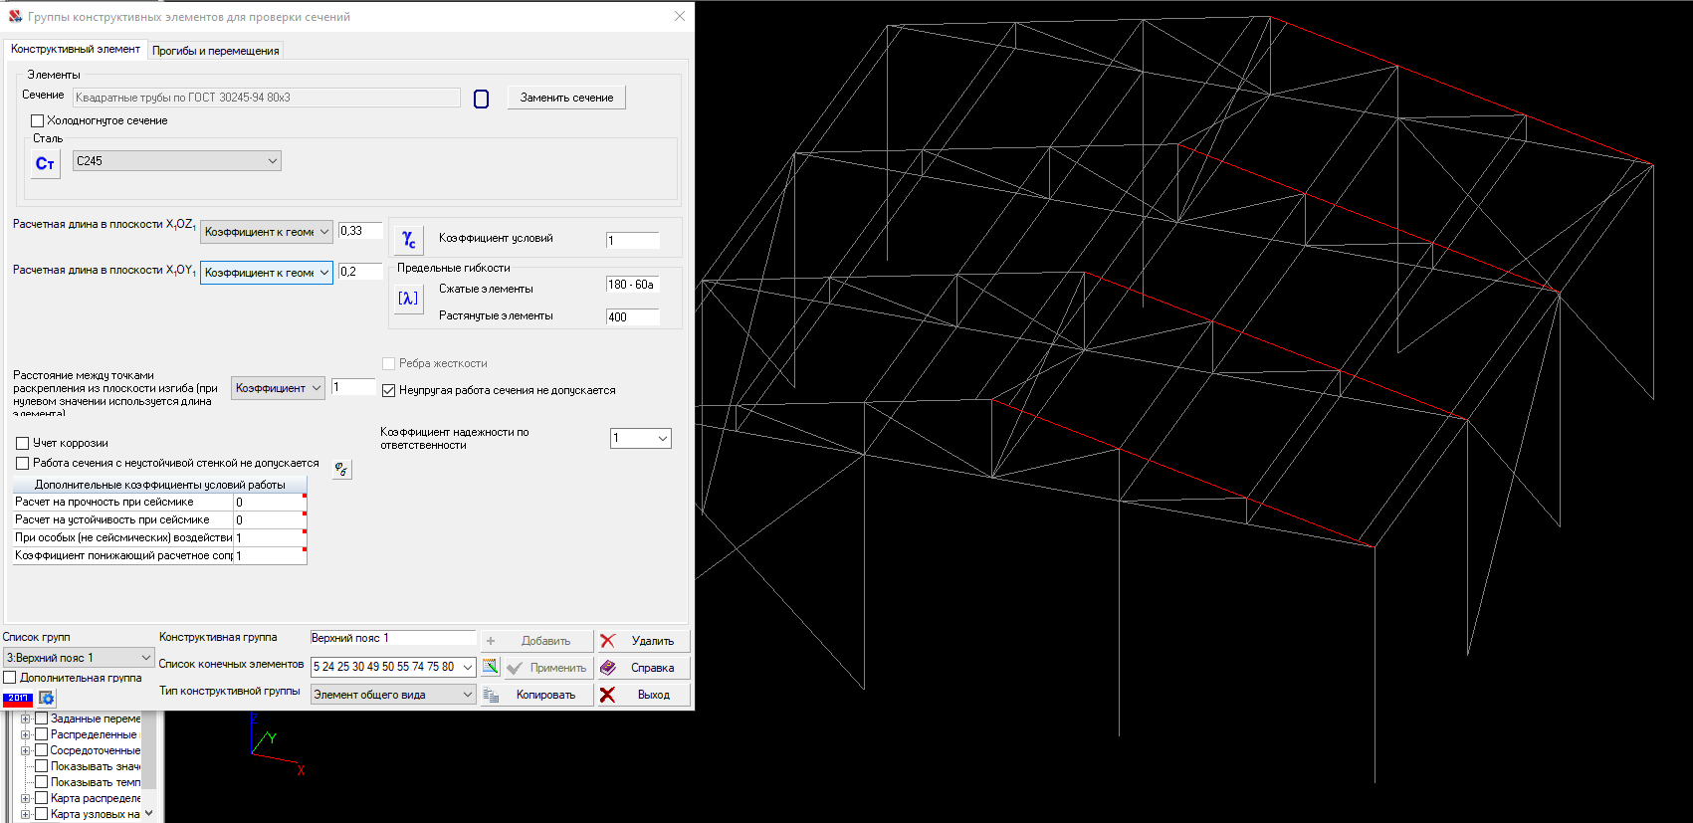Click the Справка help button

pos(643,668)
